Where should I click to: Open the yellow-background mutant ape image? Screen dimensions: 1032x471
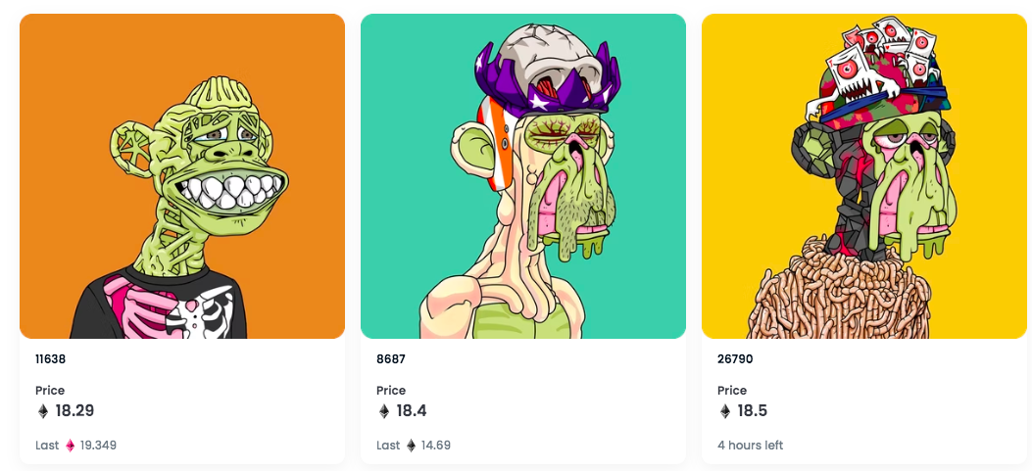(x=864, y=176)
